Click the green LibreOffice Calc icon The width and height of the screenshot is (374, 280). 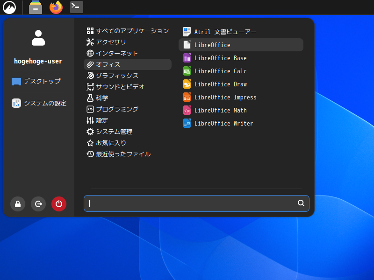click(x=187, y=71)
